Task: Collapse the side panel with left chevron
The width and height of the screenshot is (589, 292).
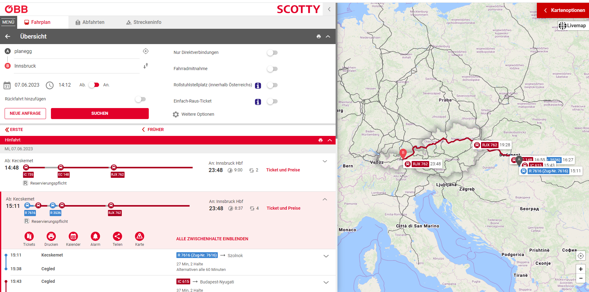Action: pos(329,9)
